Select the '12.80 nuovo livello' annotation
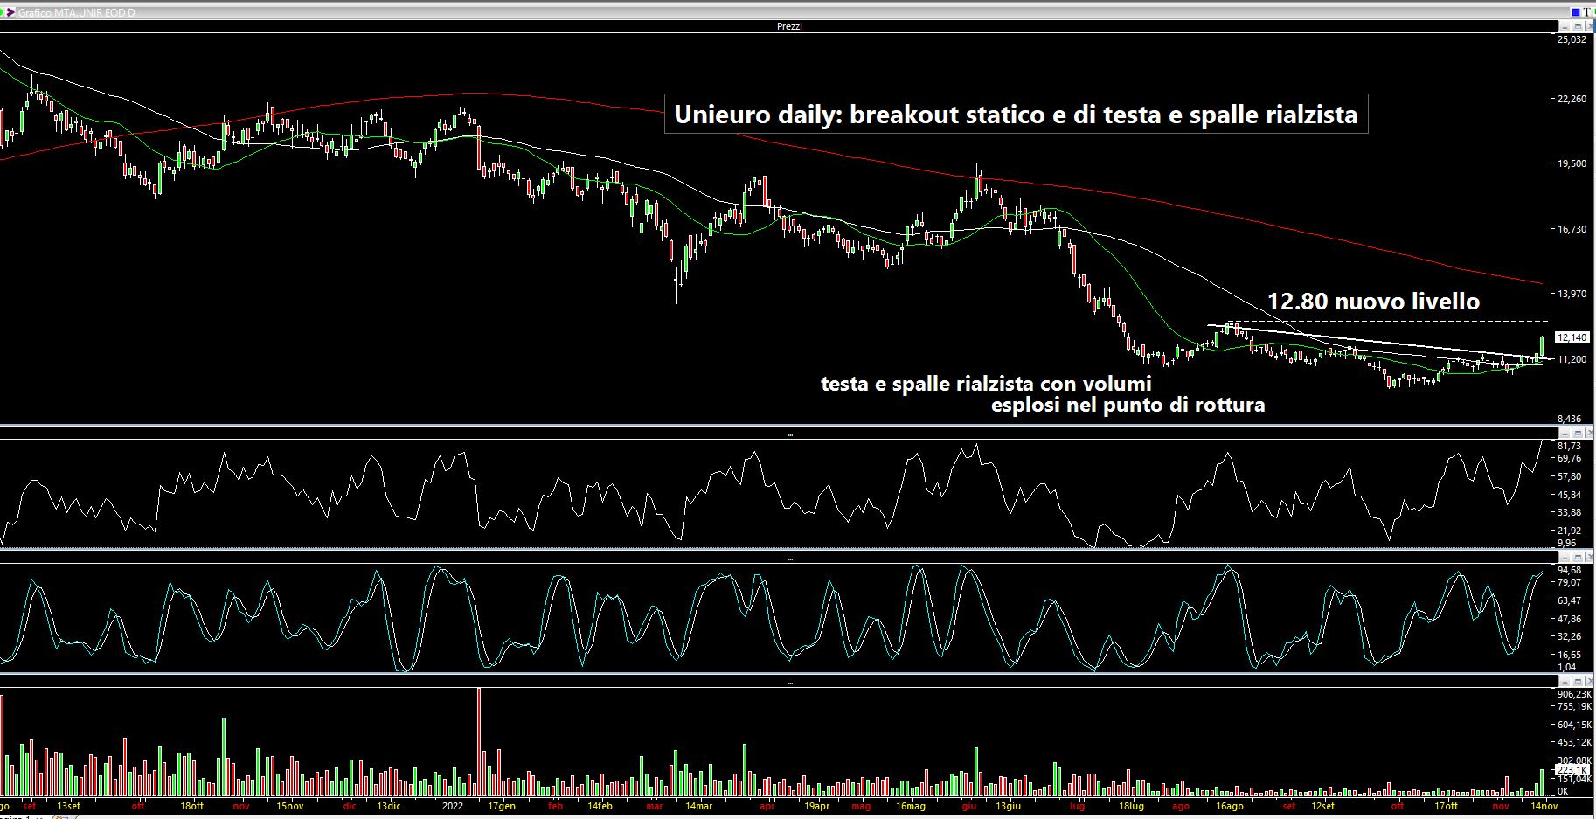The height and width of the screenshot is (819, 1596). 1373,302
